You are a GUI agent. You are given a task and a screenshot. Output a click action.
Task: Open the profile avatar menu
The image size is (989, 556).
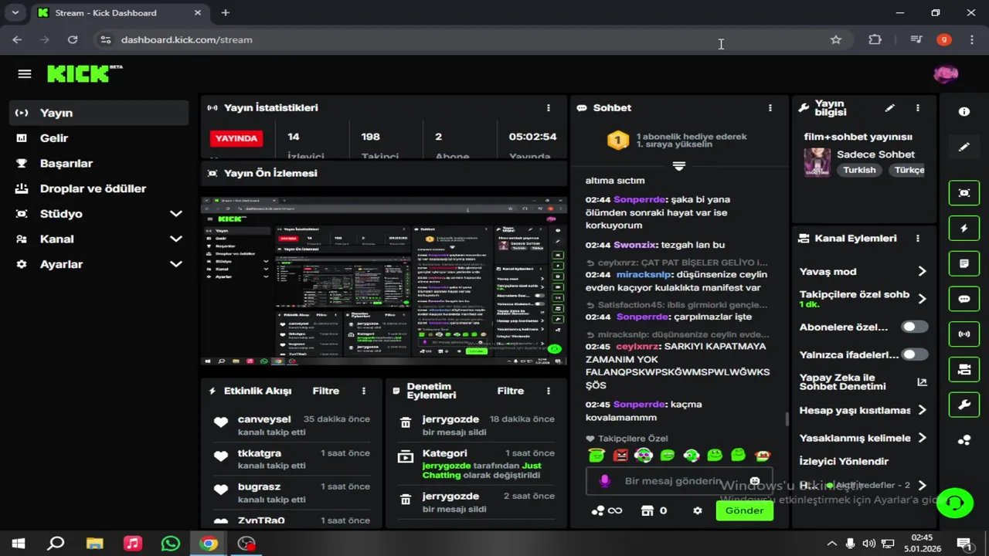click(x=946, y=74)
